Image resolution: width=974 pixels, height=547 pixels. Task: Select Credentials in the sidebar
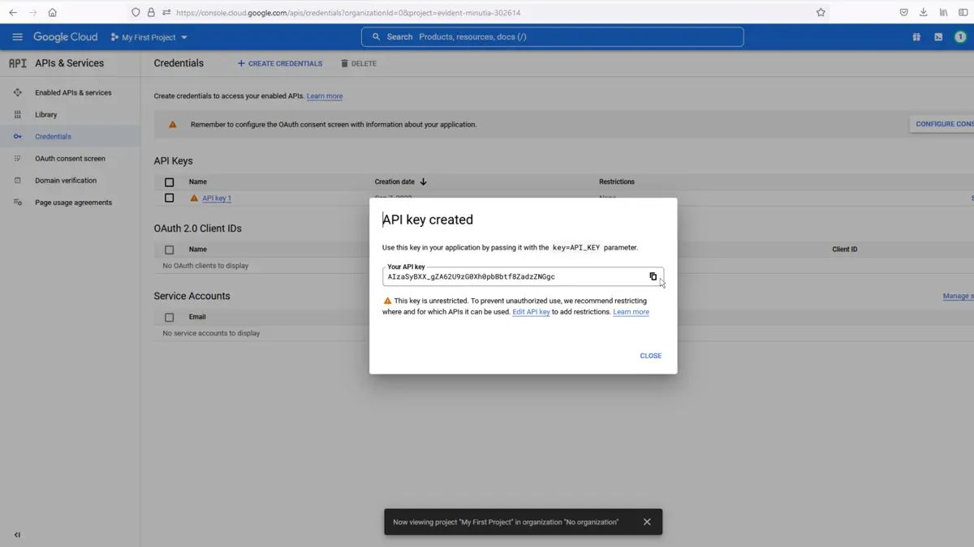[x=53, y=137]
